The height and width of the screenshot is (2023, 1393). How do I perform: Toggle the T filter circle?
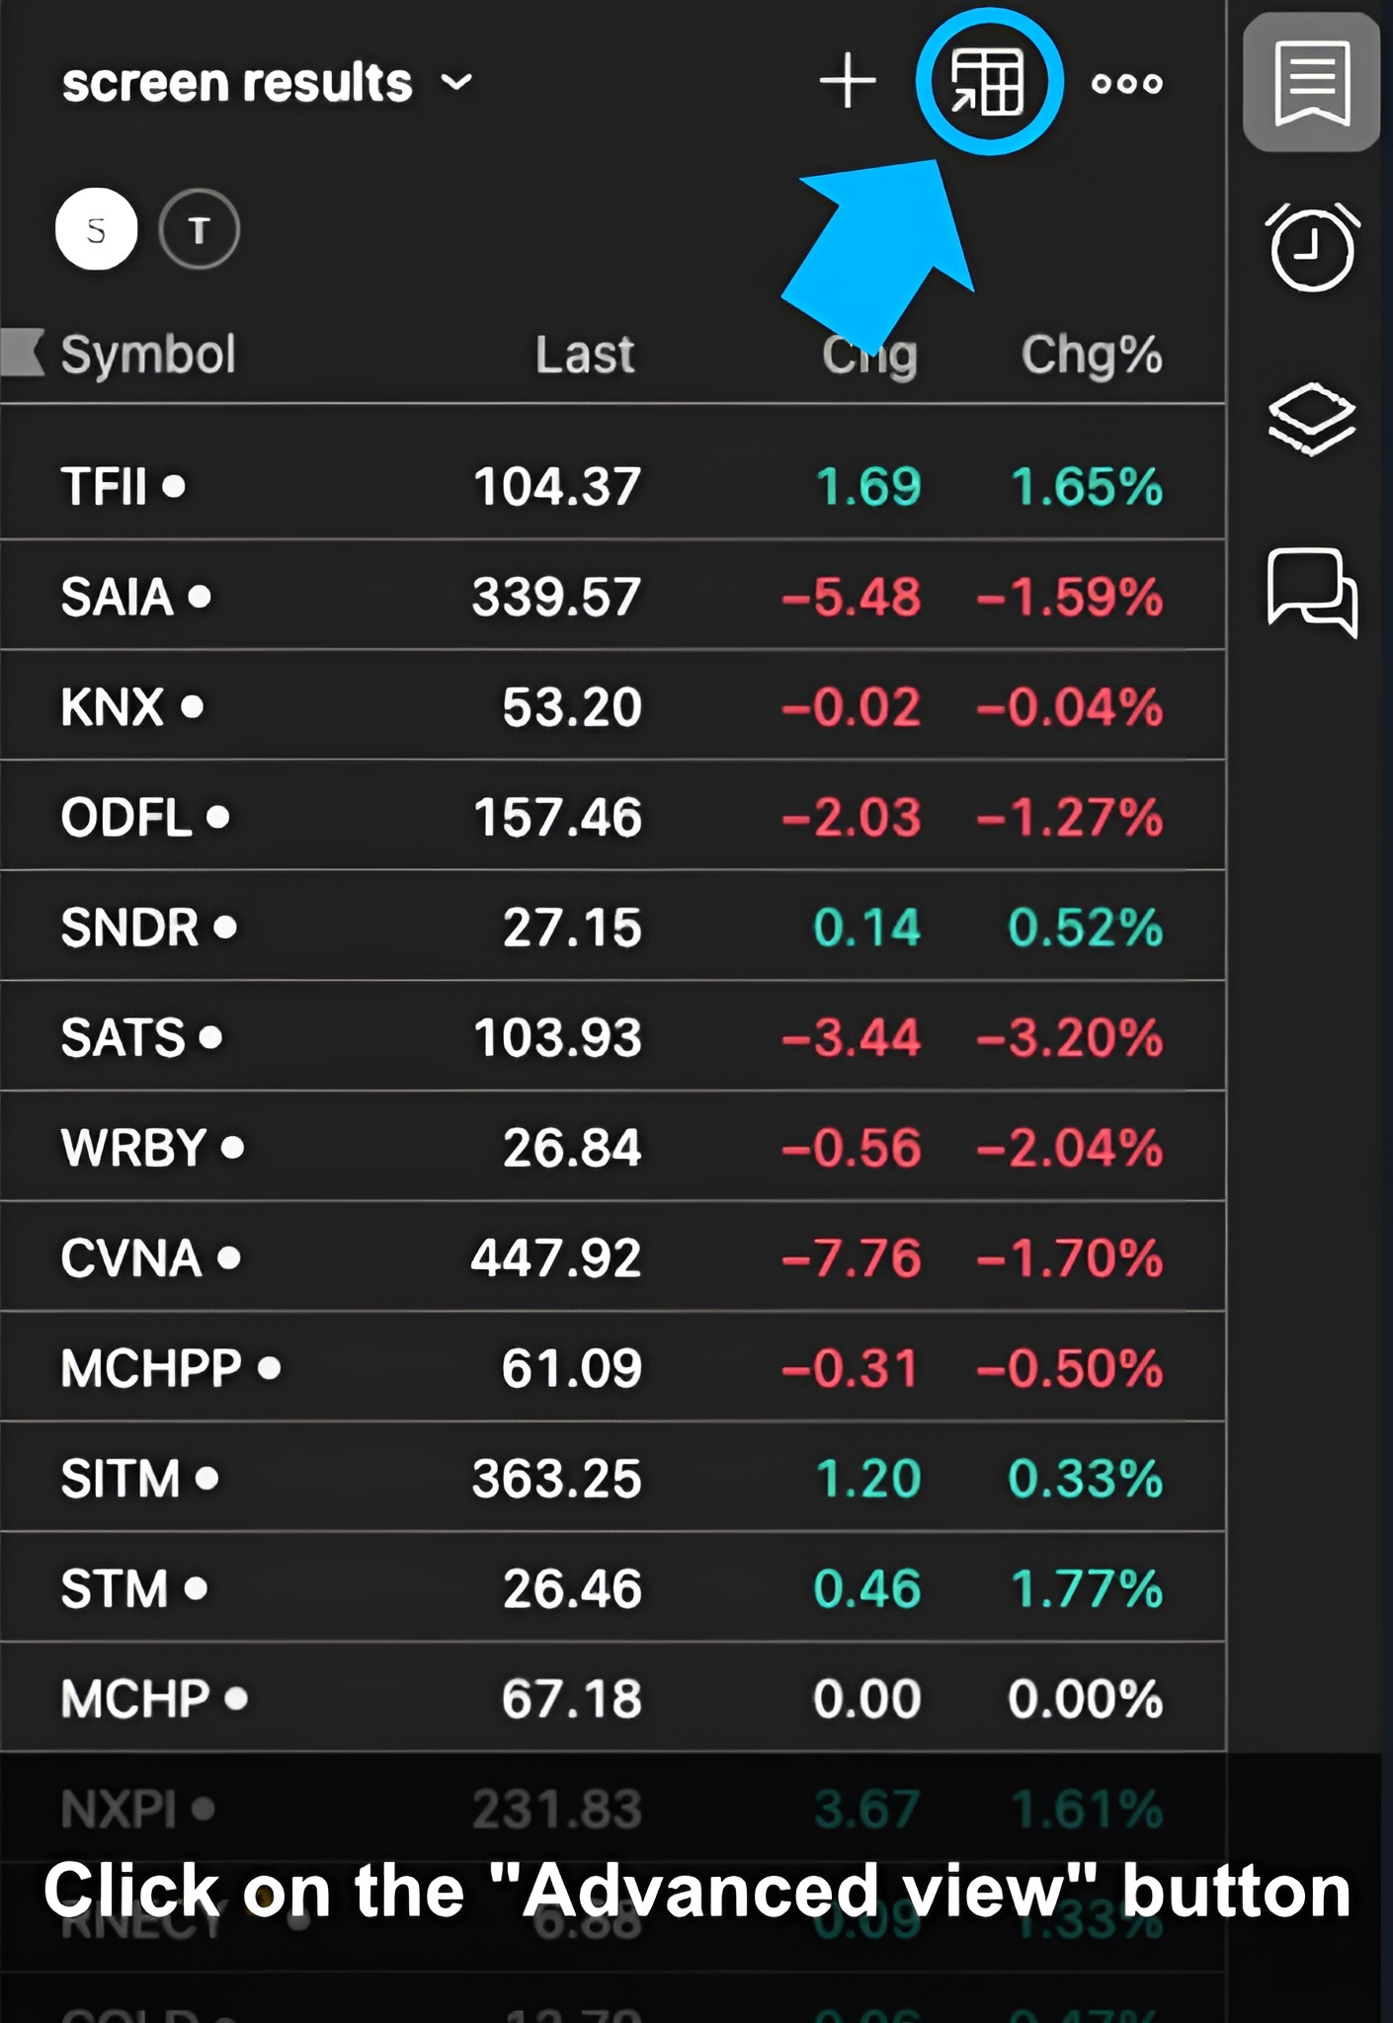[199, 230]
